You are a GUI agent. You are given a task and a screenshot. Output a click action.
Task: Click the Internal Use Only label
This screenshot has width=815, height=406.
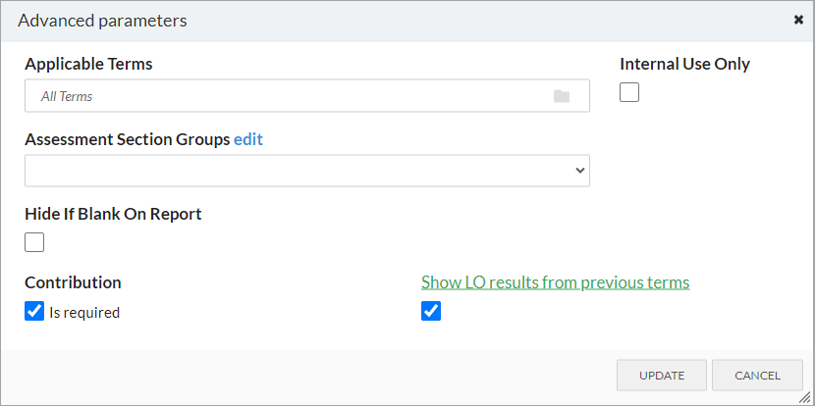[x=685, y=64]
